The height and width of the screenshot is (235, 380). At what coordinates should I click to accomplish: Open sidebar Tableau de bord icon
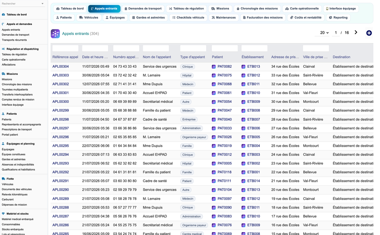pos(3,15)
